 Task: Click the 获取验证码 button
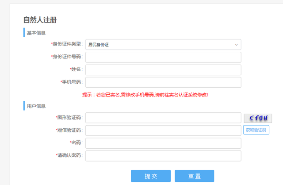(256, 130)
